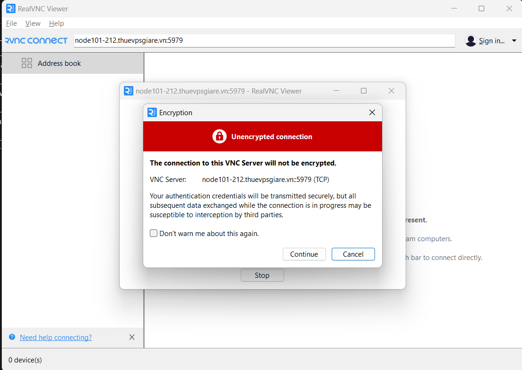The height and width of the screenshot is (370, 522).
Task: Click the RealVNC Viewer title bar logo
Action: click(x=11, y=8)
